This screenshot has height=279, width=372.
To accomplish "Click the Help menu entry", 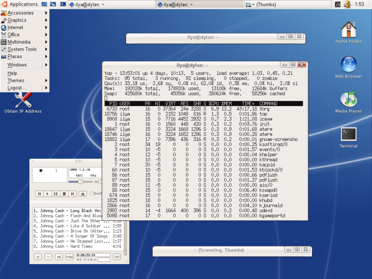I will pos(25,73).
